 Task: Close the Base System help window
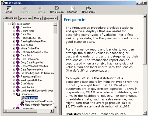coord(145,3)
